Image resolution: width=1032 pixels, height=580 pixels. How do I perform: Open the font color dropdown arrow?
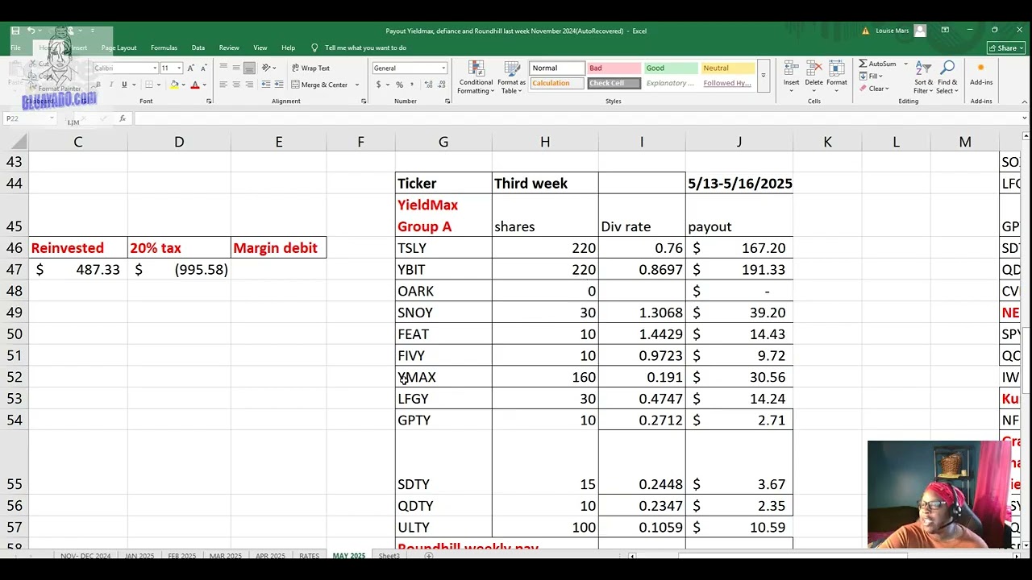tap(203, 85)
